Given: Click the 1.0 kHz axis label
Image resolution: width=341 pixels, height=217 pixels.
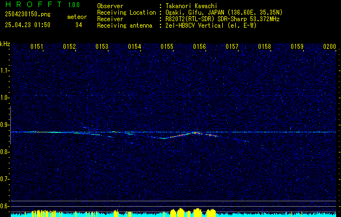Looking at the screenshot, I should pos(5,98).
